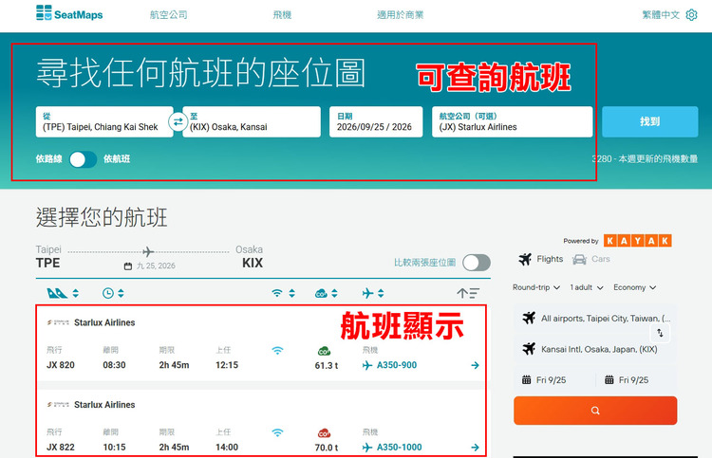Screen dimensions: 712x458
Task: Open the 飛機 menu
Action: coord(282,15)
